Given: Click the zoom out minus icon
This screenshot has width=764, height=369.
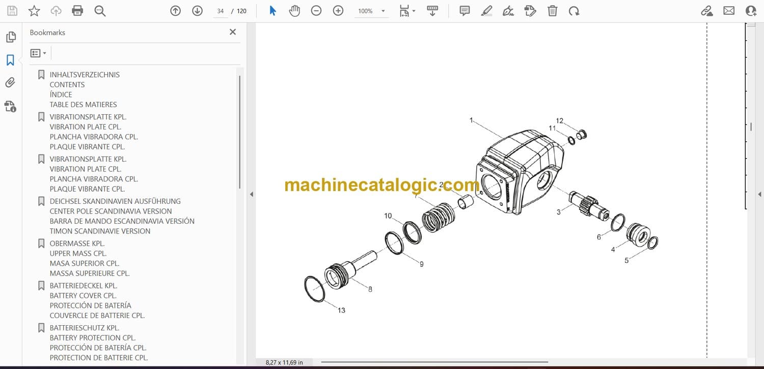Looking at the screenshot, I should (316, 11).
